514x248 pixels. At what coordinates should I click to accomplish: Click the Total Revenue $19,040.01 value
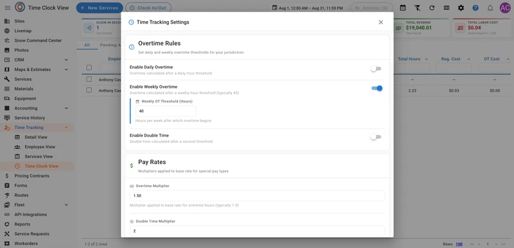pos(419,28)
